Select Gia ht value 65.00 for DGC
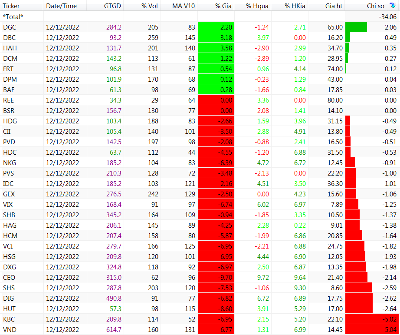The height and width of the screenshot is (335, 400). pos(335,27)
